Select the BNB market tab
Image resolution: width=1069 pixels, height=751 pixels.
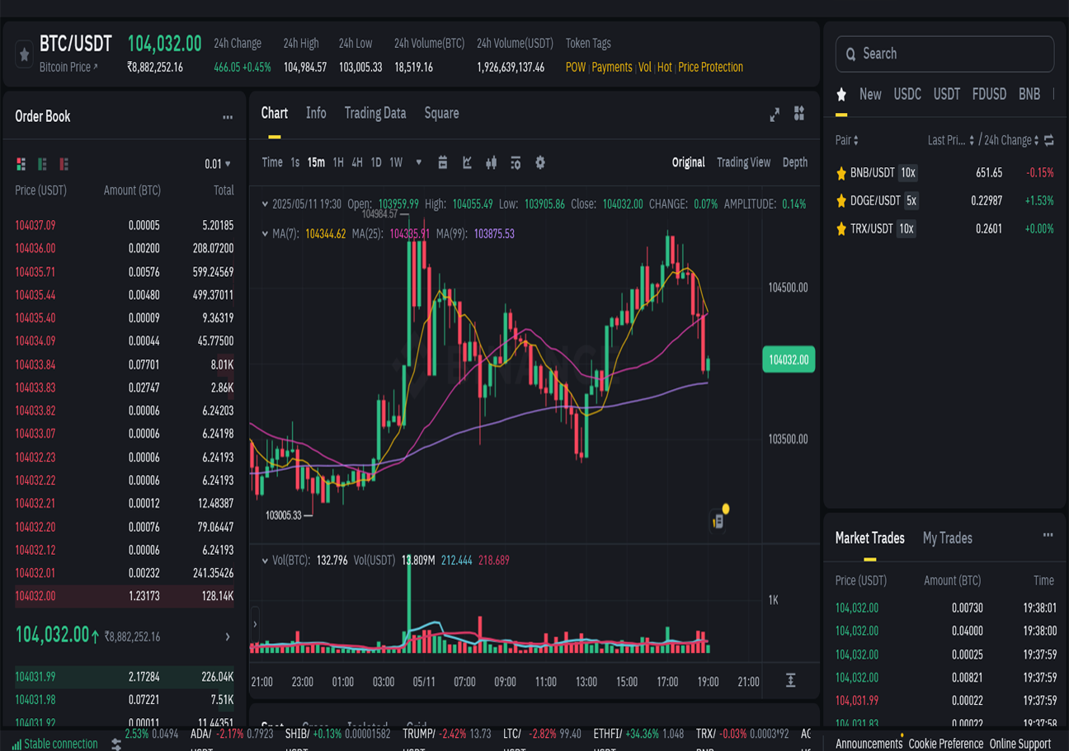(1029, 95)
